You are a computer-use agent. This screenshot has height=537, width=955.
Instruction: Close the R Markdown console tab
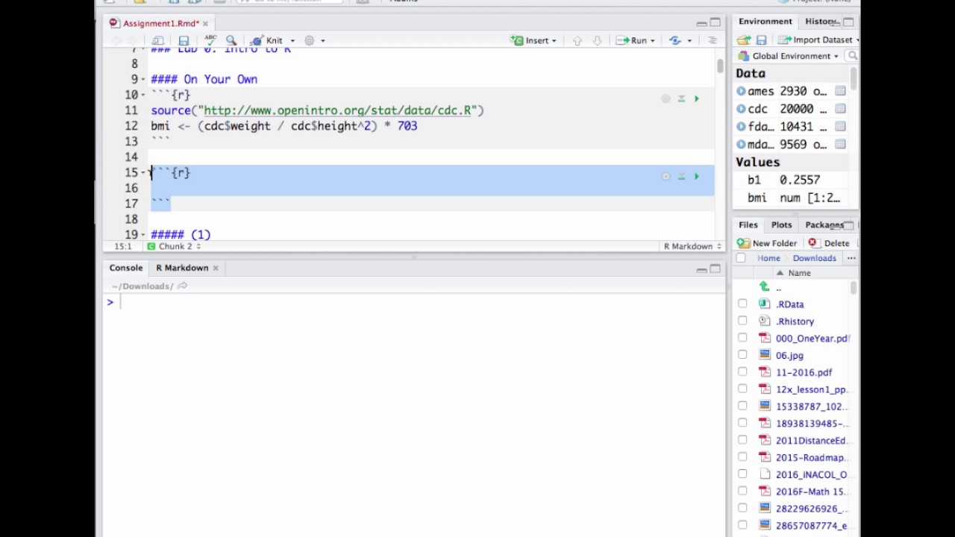pyautogui.click(x=216, y=268)
